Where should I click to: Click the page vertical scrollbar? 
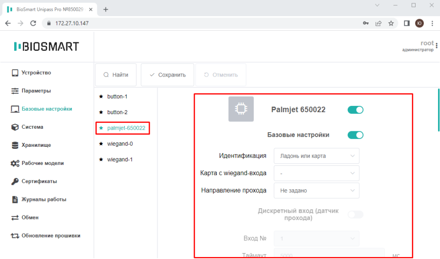439,110
